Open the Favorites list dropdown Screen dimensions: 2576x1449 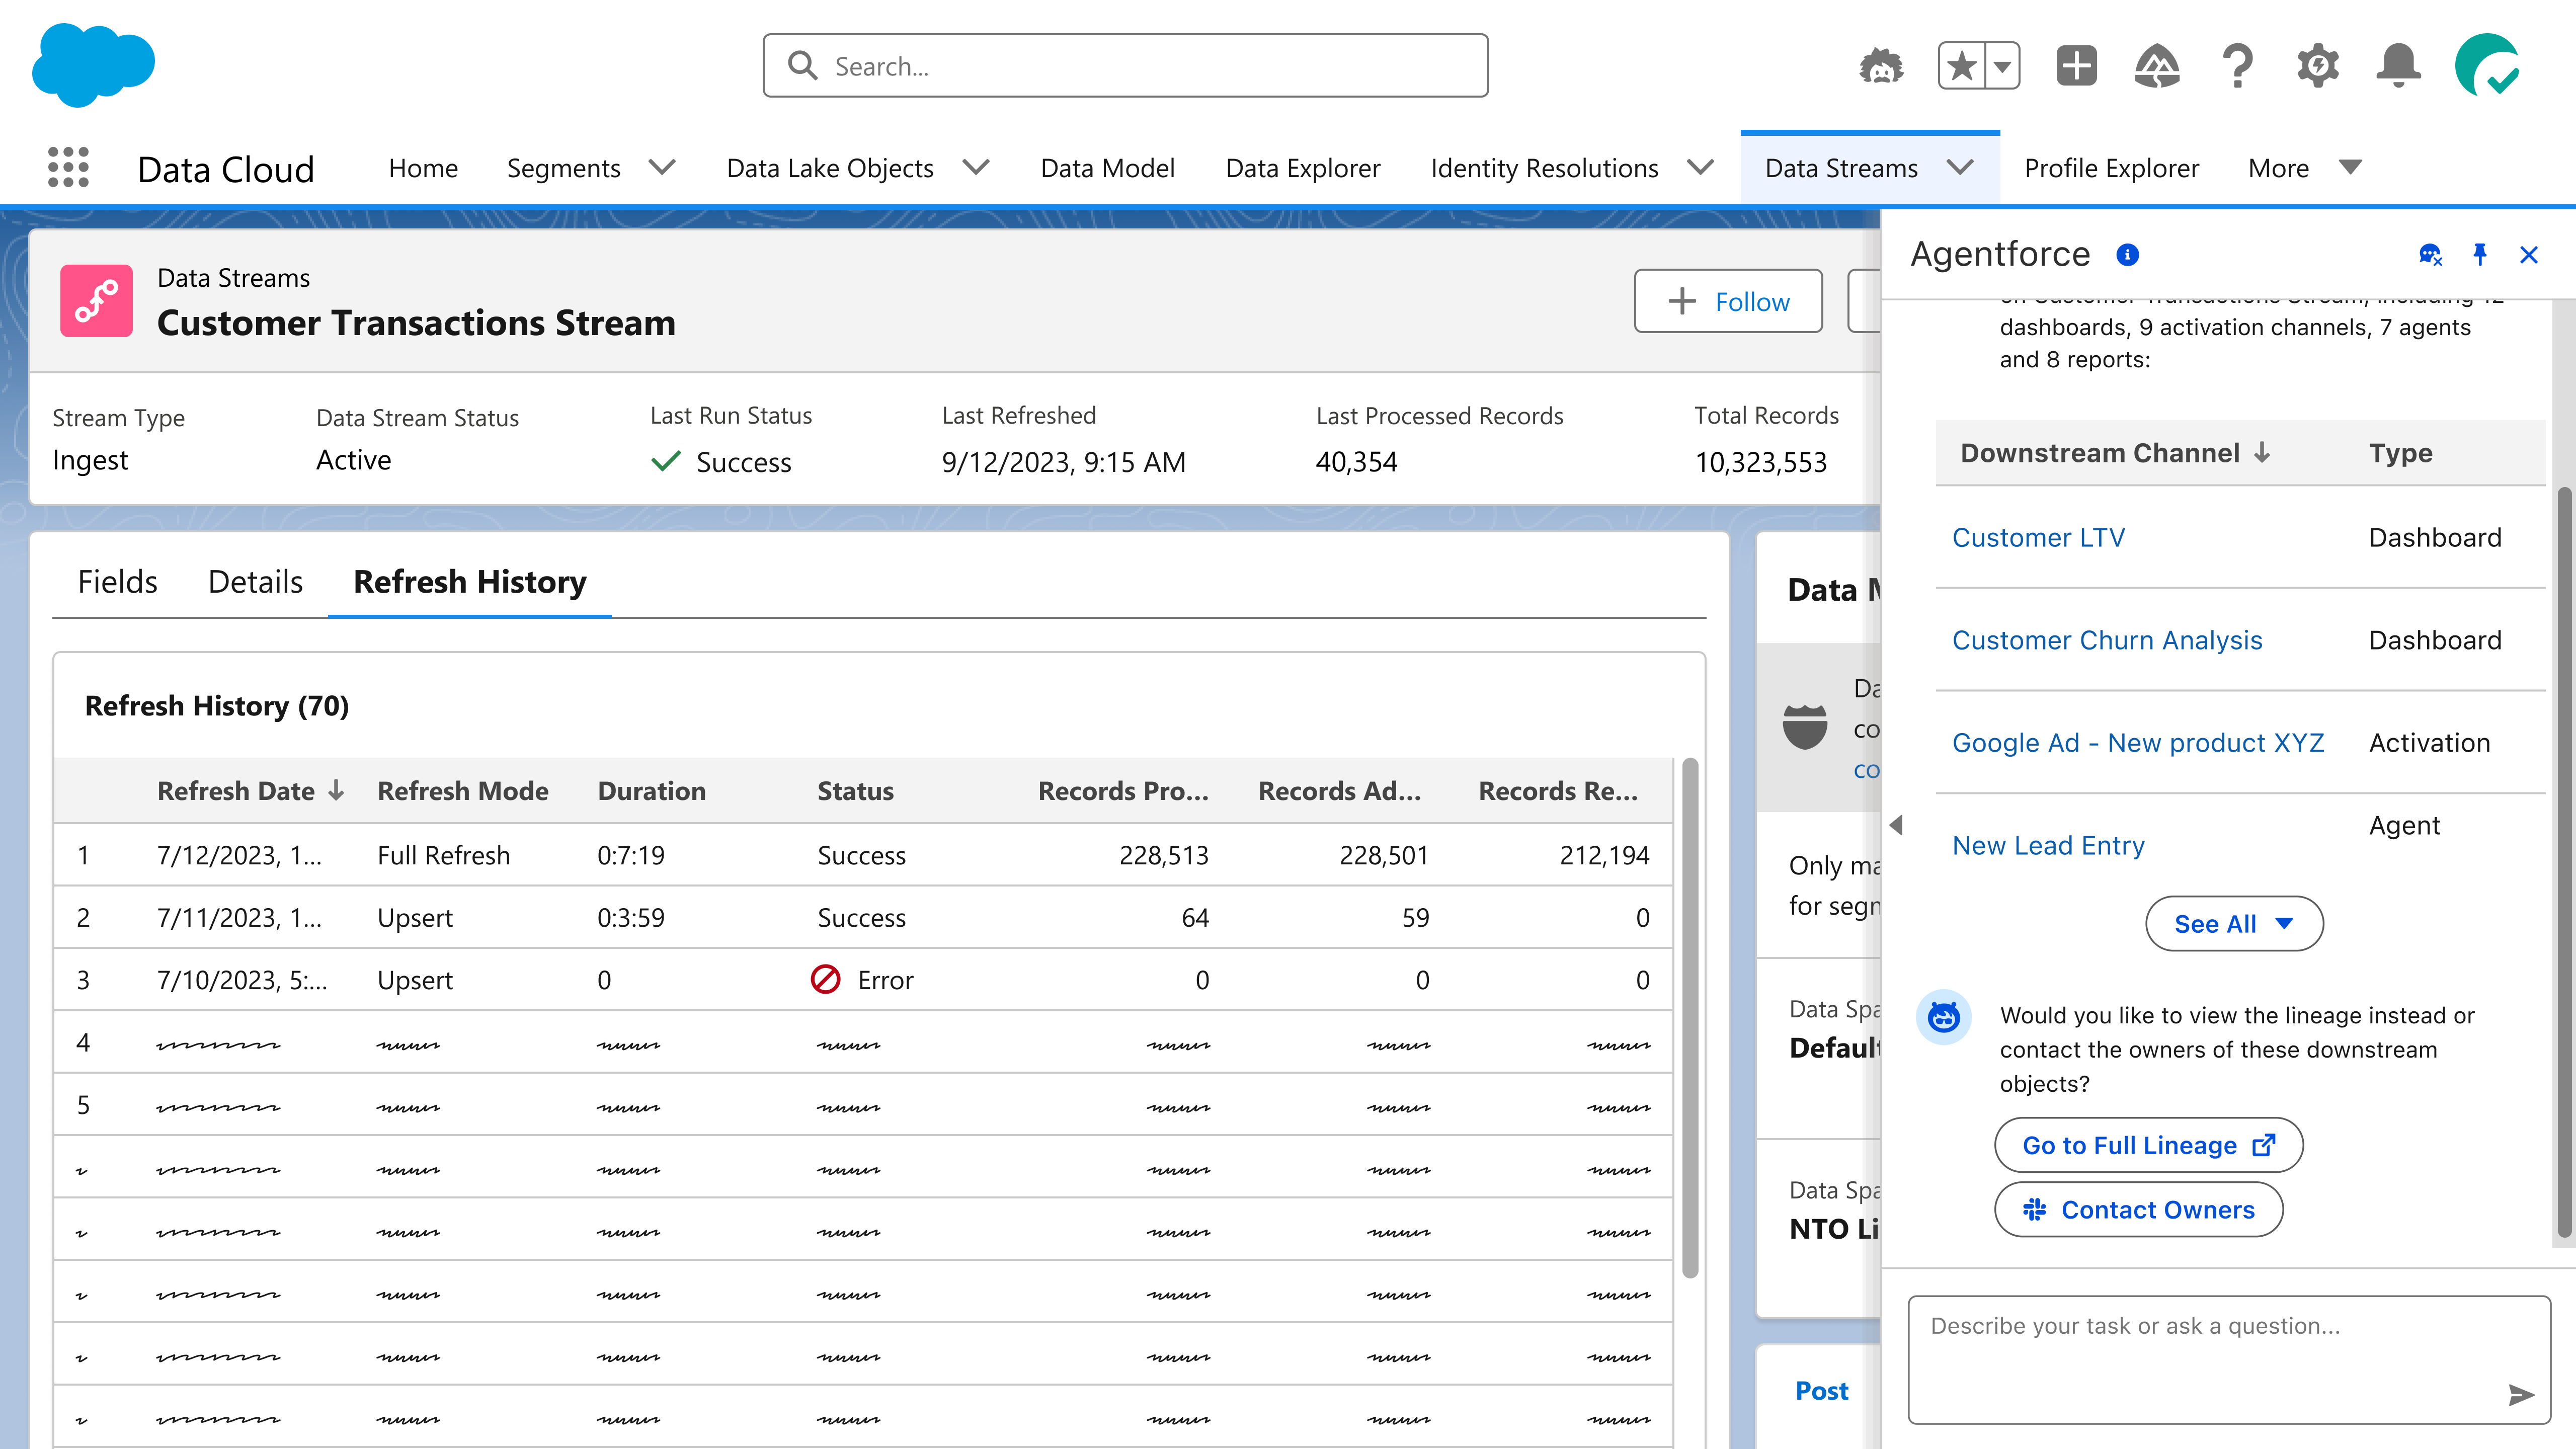(x=2002, y=67)
